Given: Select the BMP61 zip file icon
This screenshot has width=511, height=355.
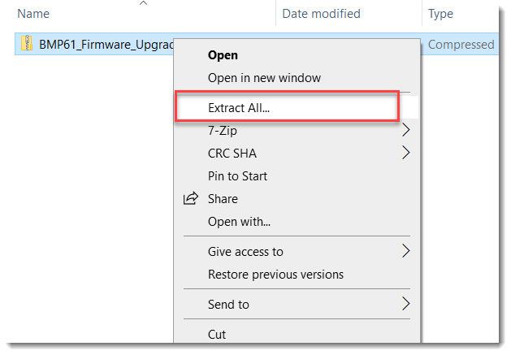Looking at the screenshot, I should click(x=28, y=44).
